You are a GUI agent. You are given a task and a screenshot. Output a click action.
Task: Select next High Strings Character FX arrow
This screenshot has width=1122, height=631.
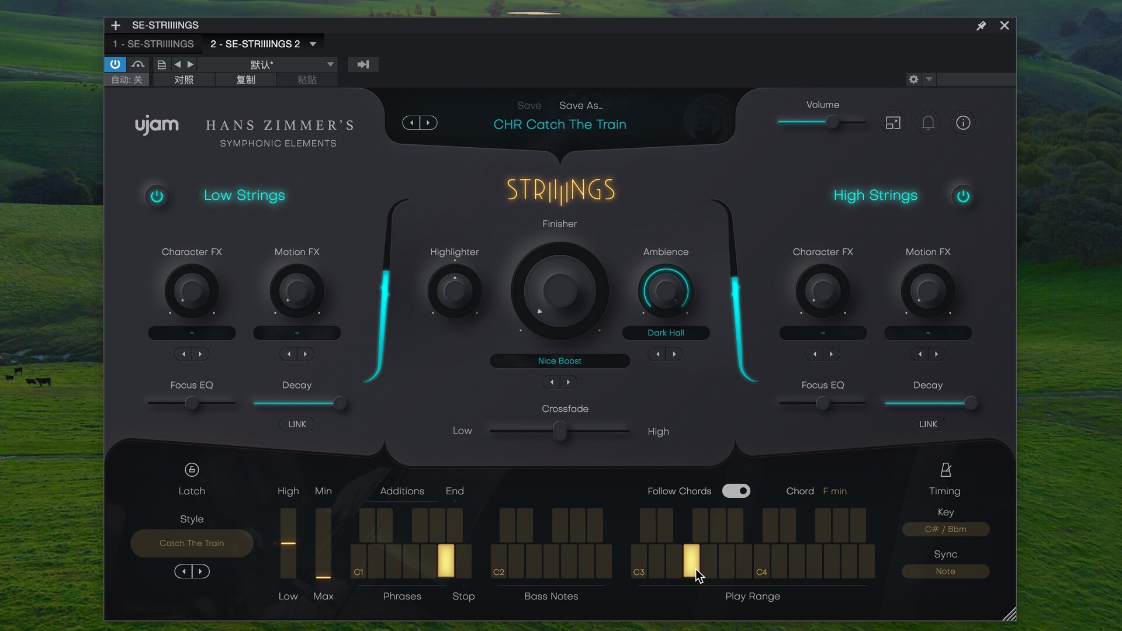tap(832, 354)
